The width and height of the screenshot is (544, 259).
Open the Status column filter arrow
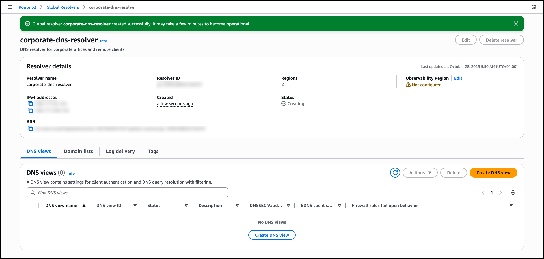click(x=186, y=206)
